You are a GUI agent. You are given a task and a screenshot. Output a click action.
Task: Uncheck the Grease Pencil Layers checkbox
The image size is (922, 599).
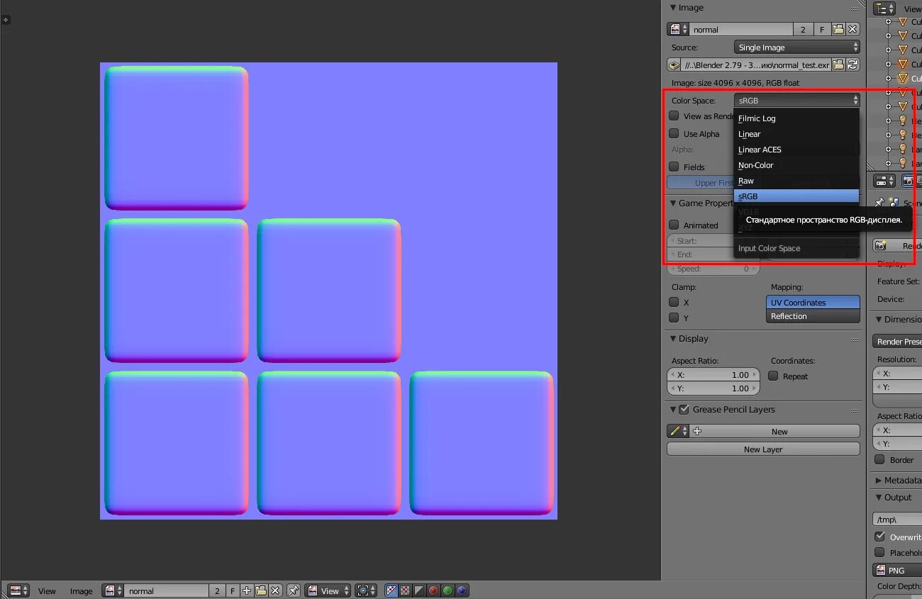point(684,409)
